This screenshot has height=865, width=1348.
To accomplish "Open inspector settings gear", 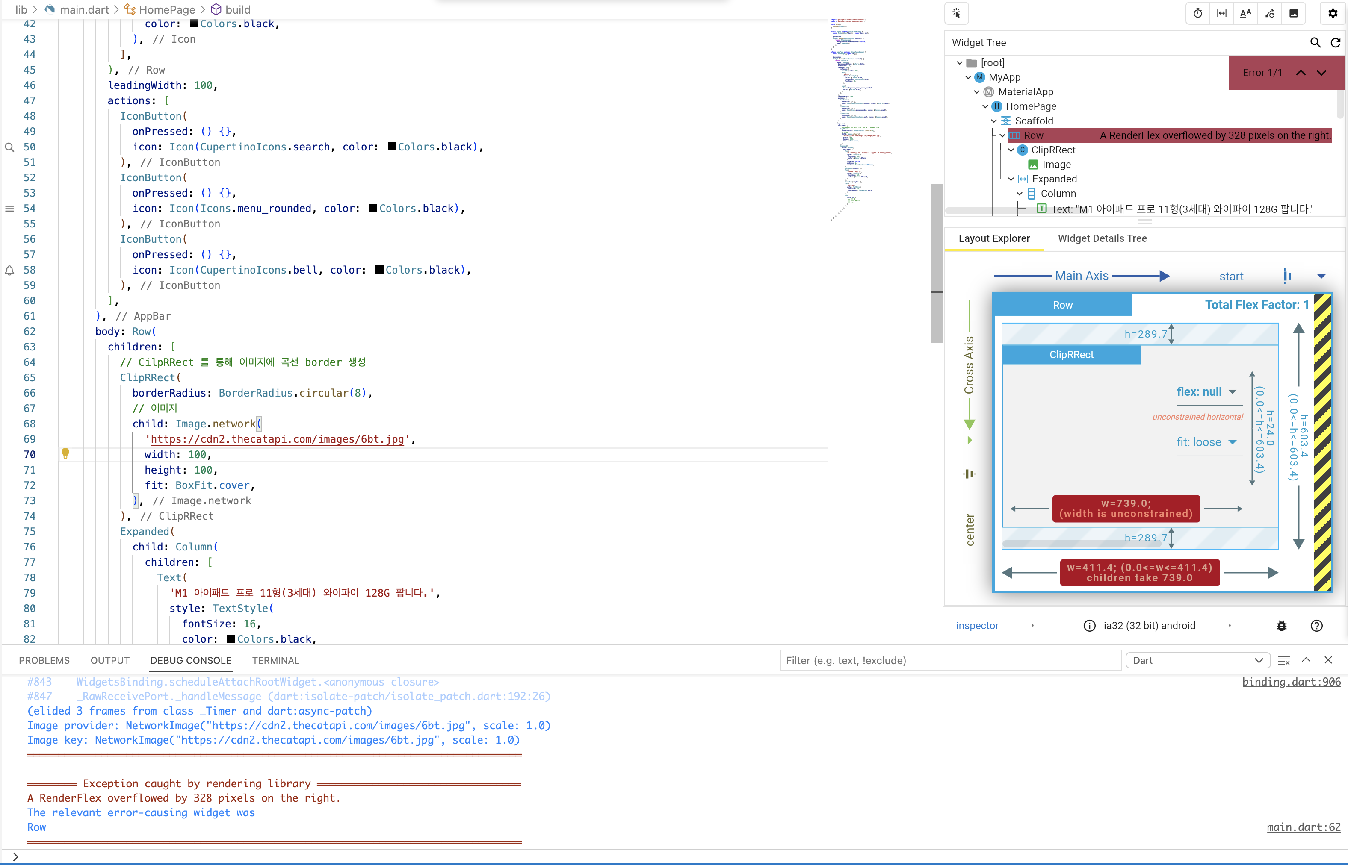I will pos(1333,14).
